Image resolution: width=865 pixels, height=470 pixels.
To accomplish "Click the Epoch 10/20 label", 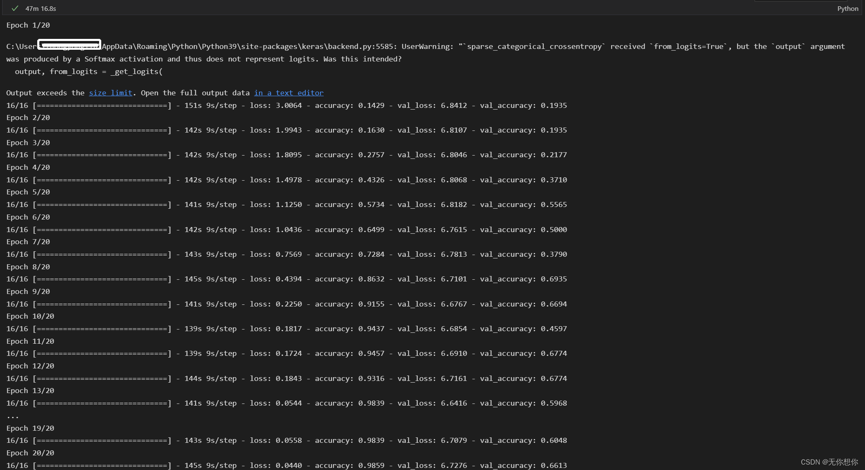I will tap(30, 316).
